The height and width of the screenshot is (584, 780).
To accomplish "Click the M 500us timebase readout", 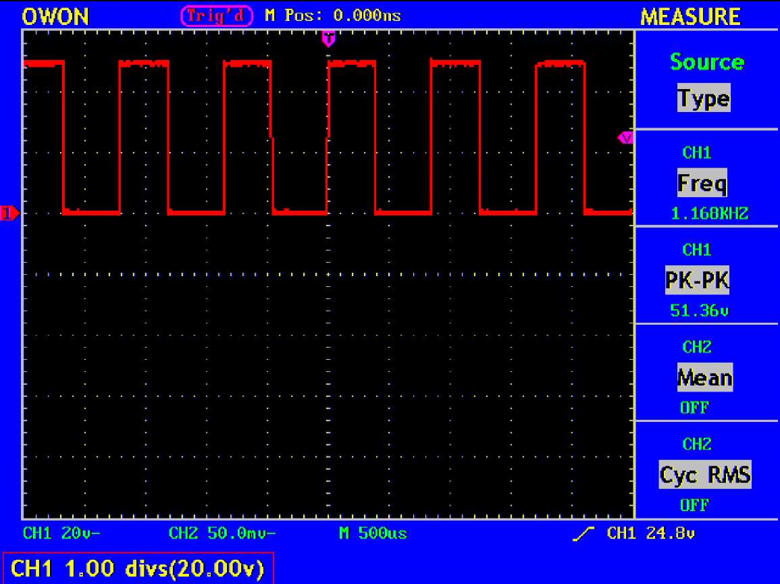I will click(373, 533).
